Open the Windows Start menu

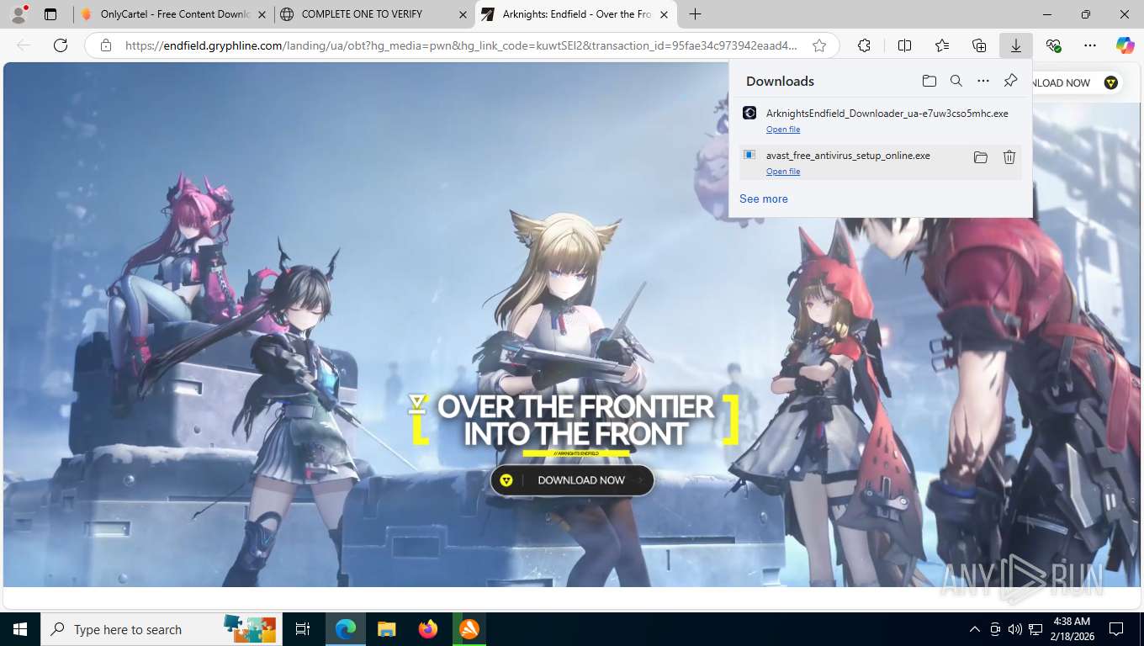[x=20, y=629]
